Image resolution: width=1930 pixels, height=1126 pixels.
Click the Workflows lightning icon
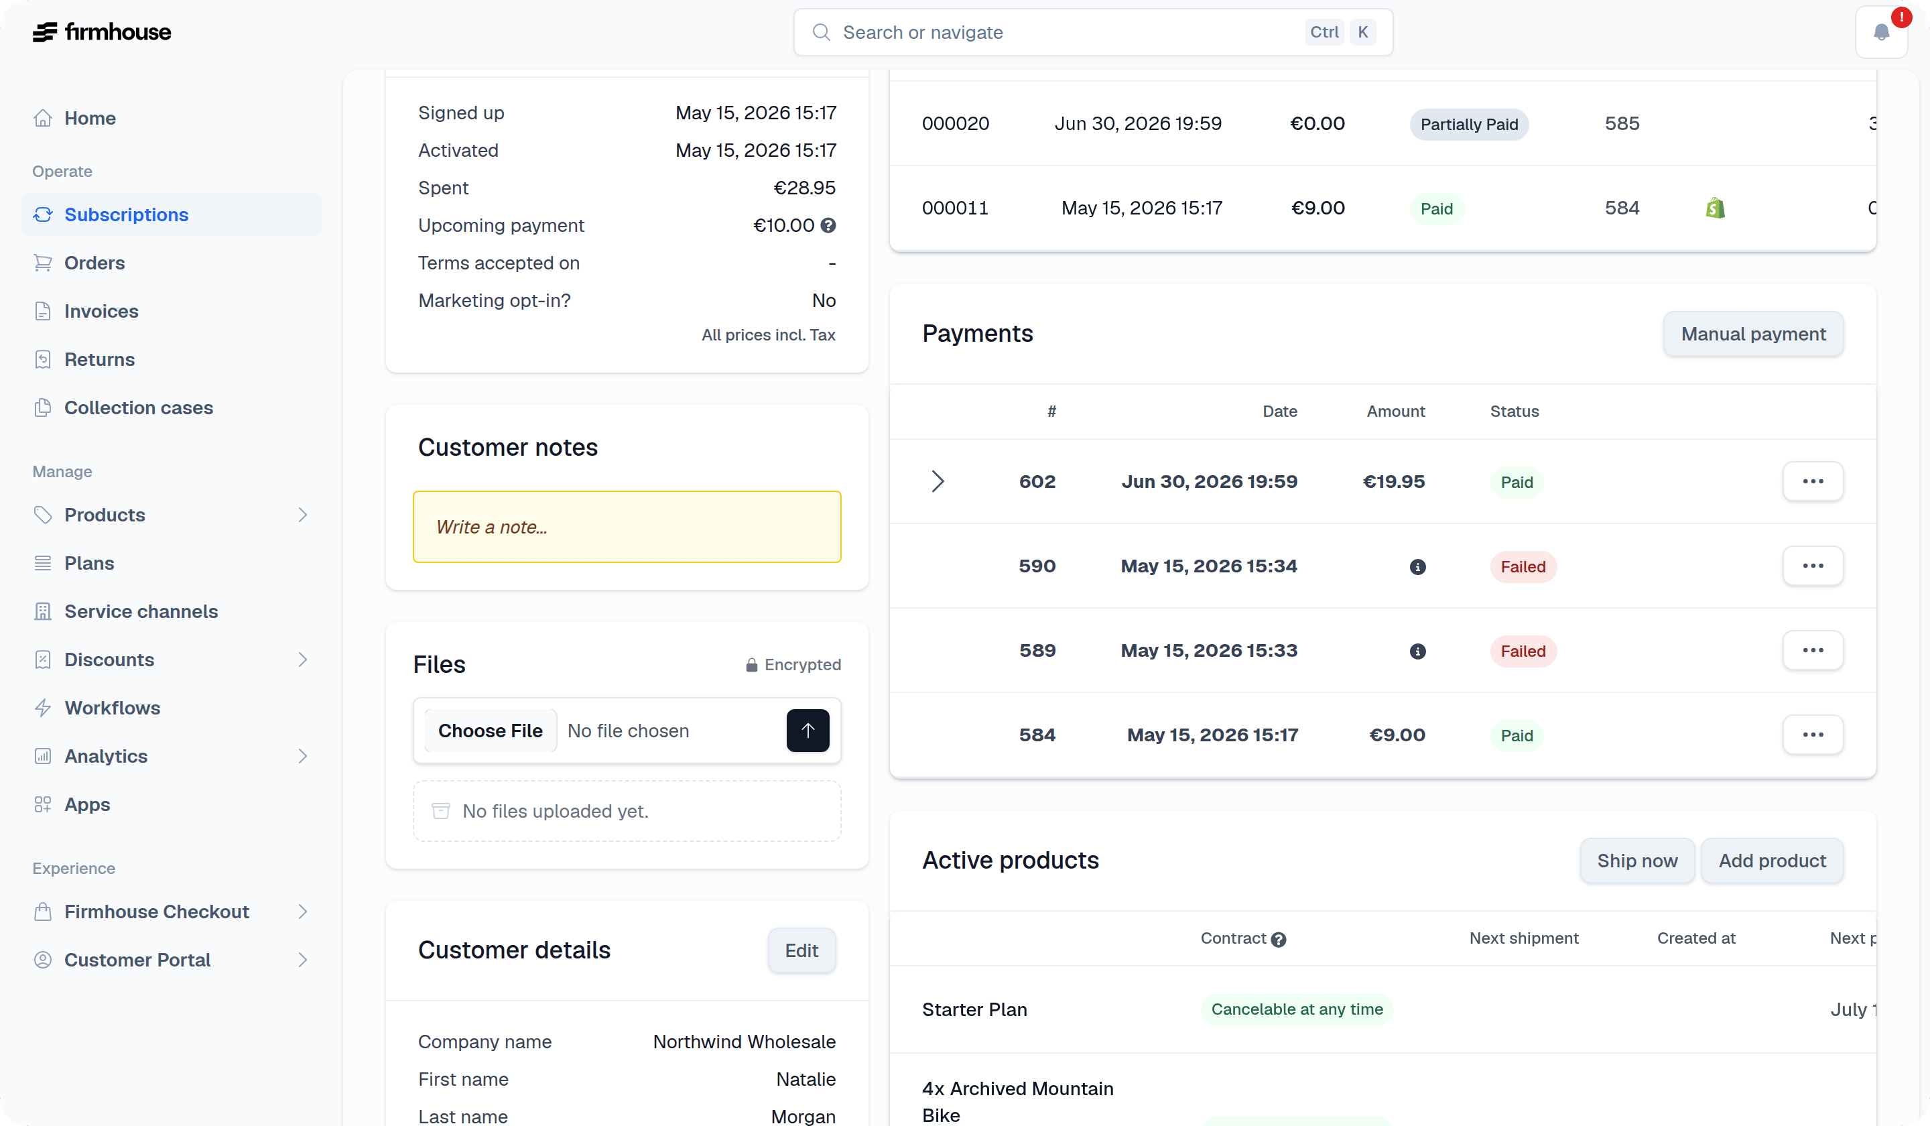point(43,708)
